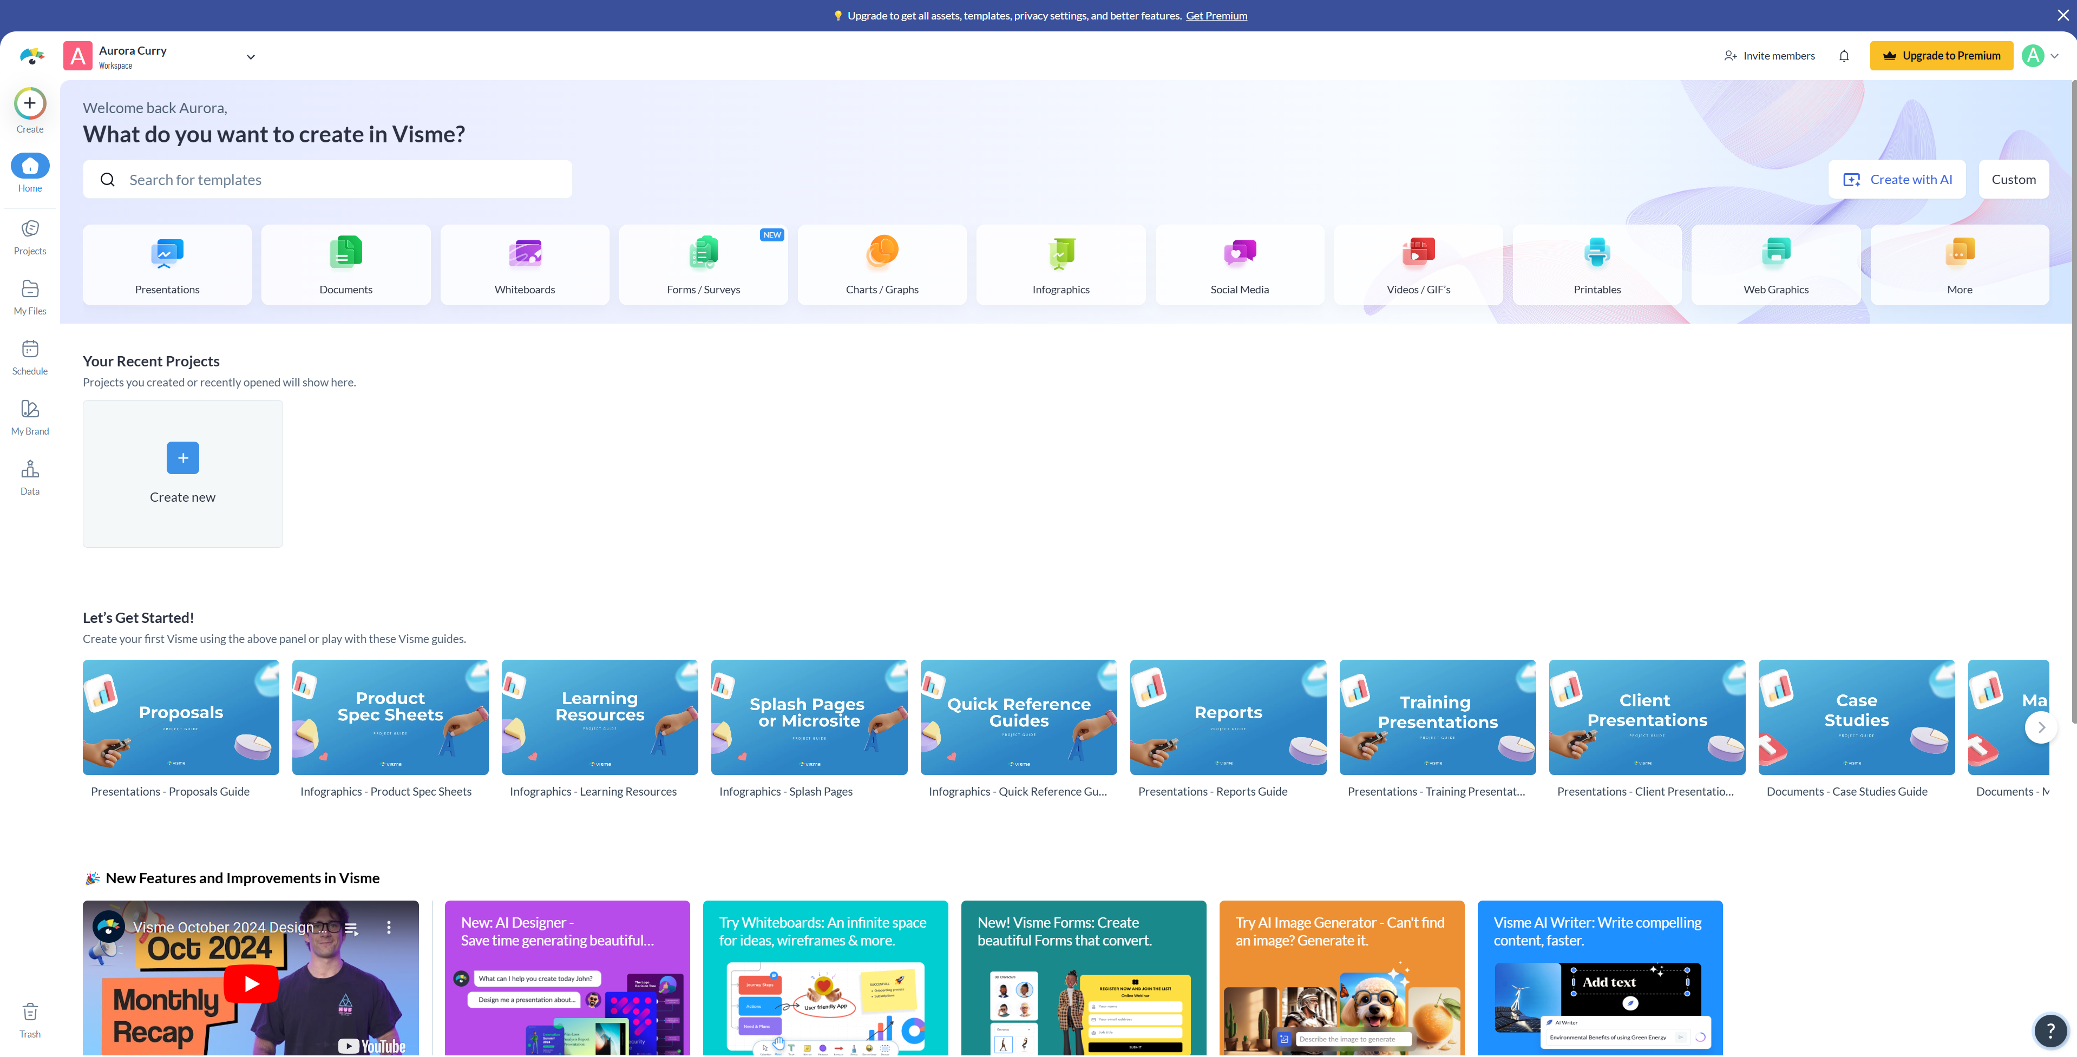Open the YouTube video playlist queue icon

point(351,929)
